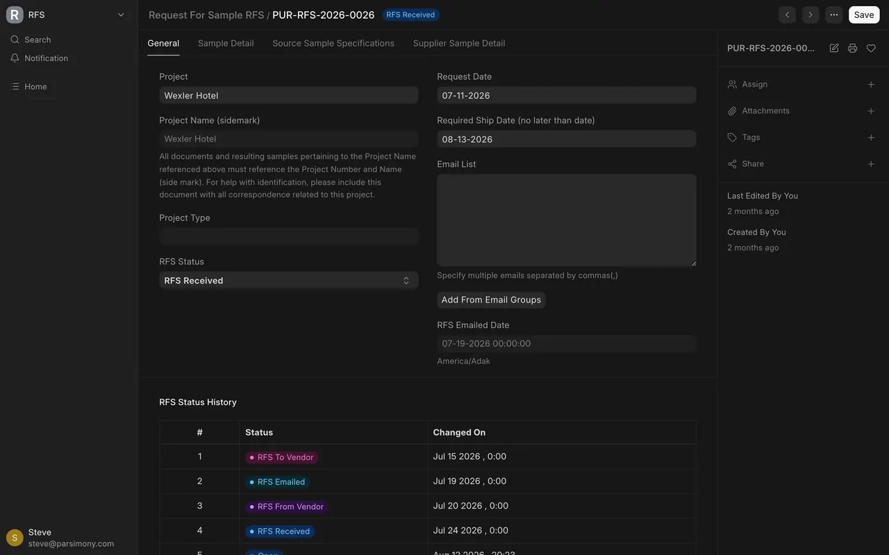Add a tag with Tags plus icon

coord(871,137)
